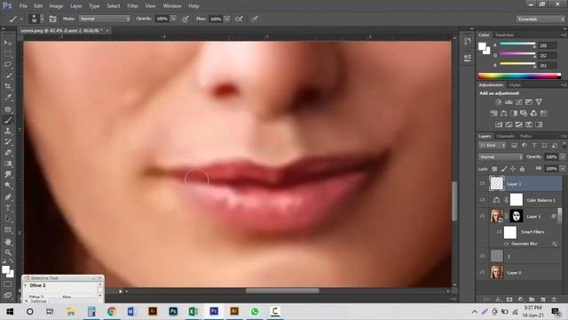568x320 pixels.
Task: Create a new group folder icon
Action: click(x=532, y=300)
